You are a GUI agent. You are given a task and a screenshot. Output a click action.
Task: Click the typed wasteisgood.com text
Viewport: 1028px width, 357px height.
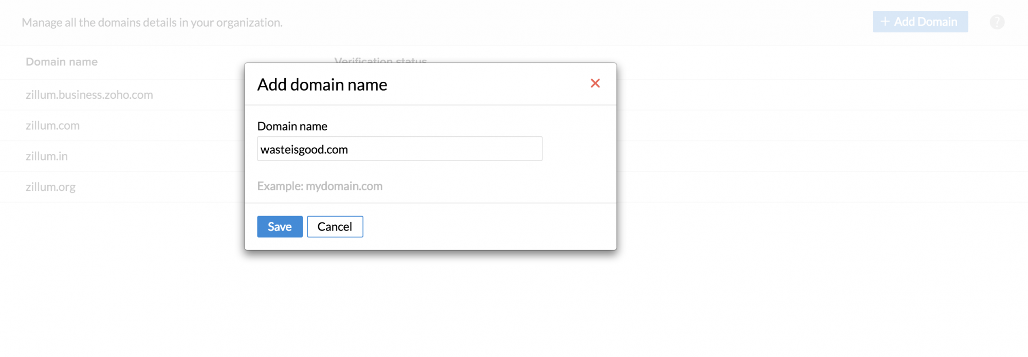304,150
